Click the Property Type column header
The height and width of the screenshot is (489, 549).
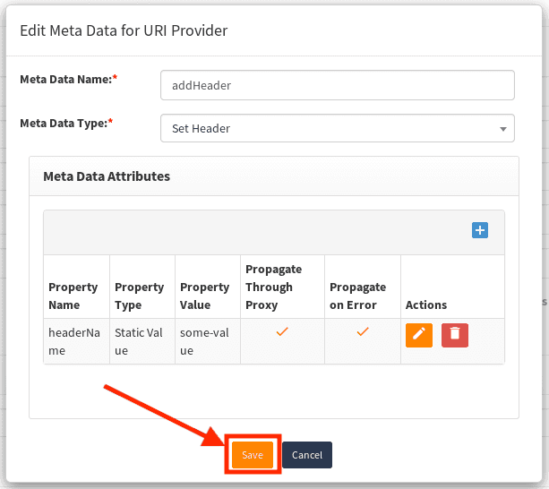[x=139, y=296]
